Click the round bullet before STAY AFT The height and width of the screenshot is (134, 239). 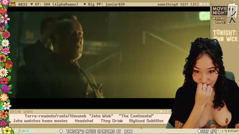199,131
